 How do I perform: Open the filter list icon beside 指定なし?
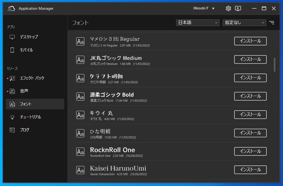pyautogui.click(x=272, y=23)
